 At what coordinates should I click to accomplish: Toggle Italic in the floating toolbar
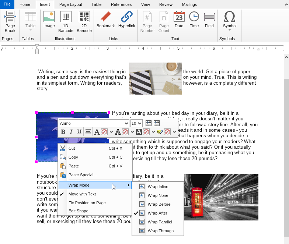click(71, 132)
